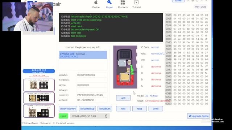Select the second Face ID chip diagram thumbnail
232x130 pixels.
tap(39, 98)
